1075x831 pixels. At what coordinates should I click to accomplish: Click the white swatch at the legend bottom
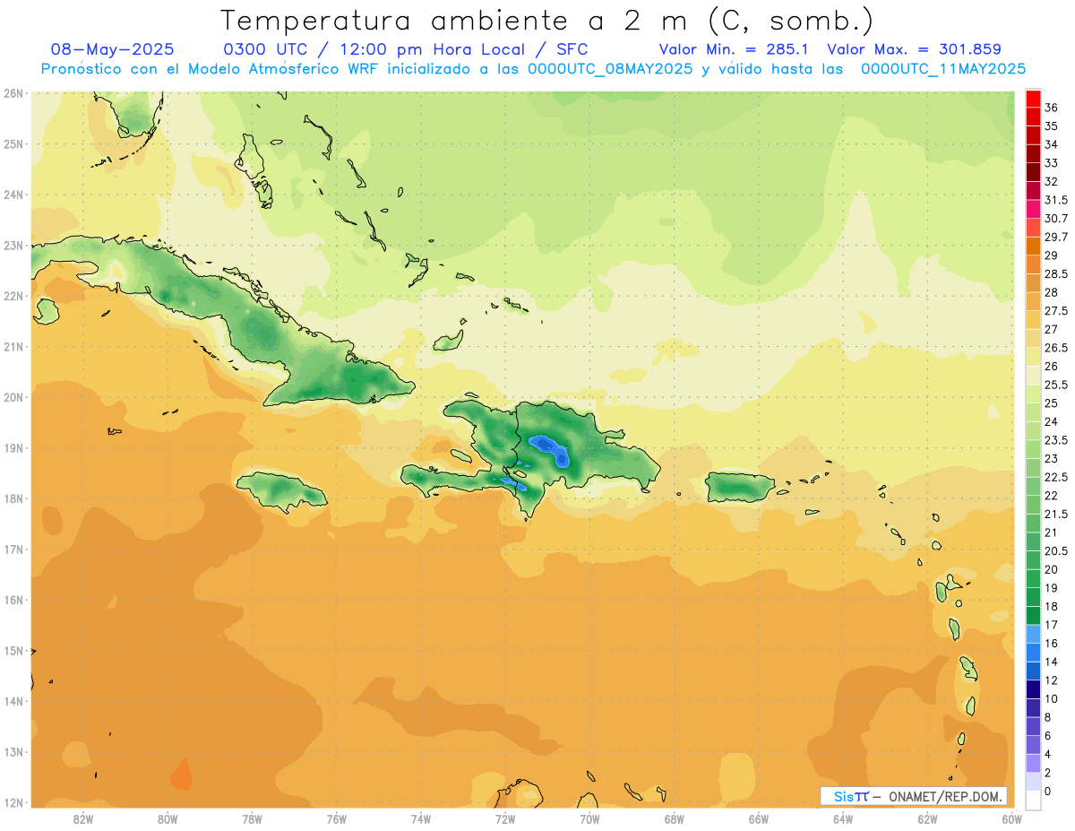click(1033, 800)
